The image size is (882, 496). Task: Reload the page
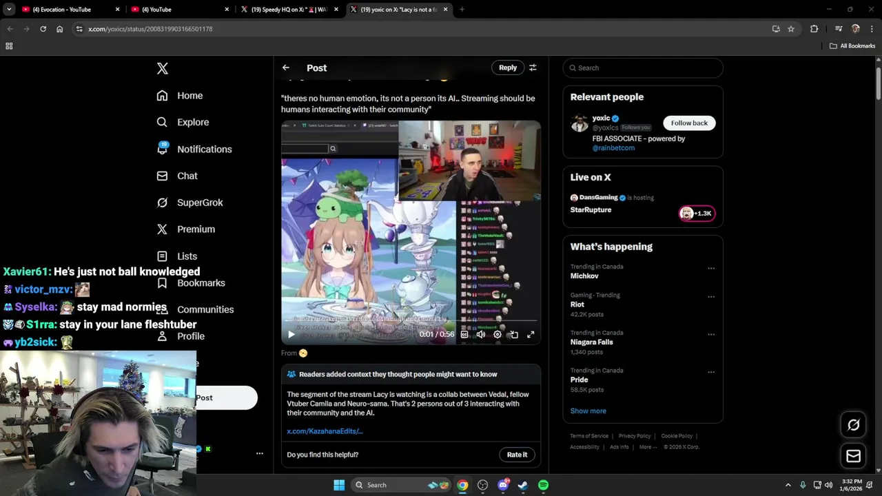point(43,29)
